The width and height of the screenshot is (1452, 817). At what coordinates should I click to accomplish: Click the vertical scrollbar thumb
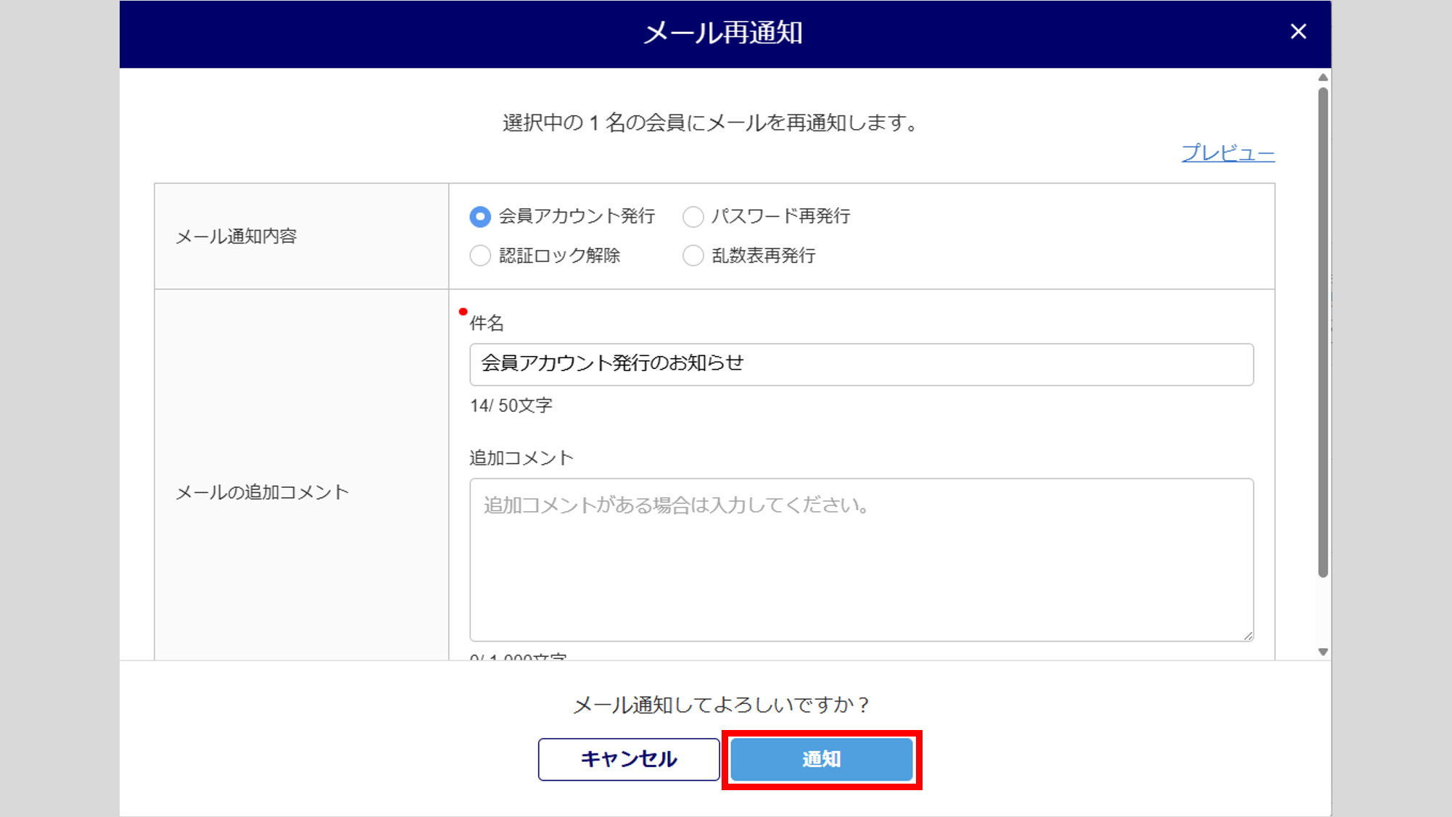(1323, 332)
